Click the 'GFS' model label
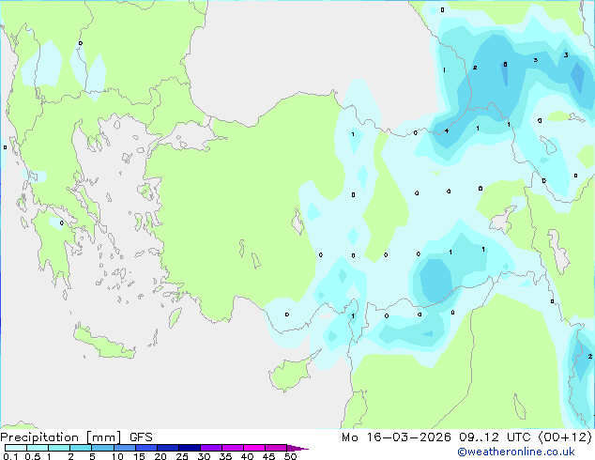 (x=141, y=437)
